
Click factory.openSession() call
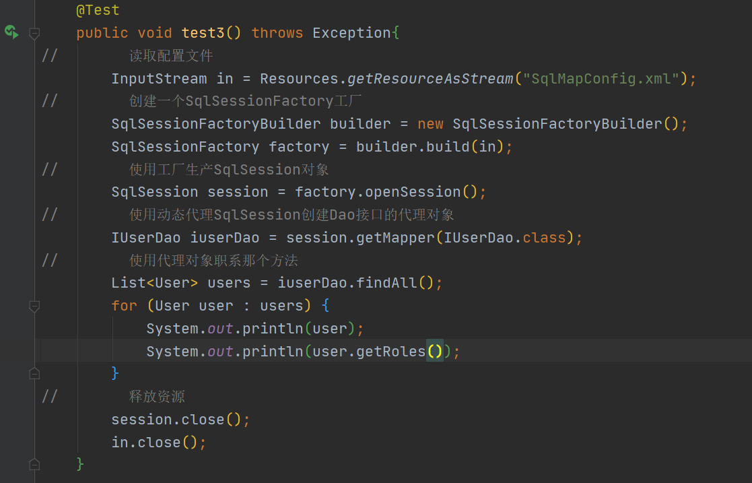[386, 192]
